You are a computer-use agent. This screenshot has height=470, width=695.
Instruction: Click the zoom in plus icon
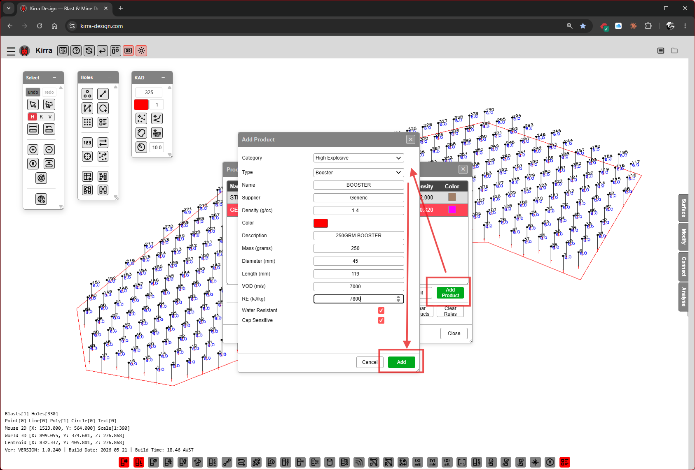coord(33,150)
